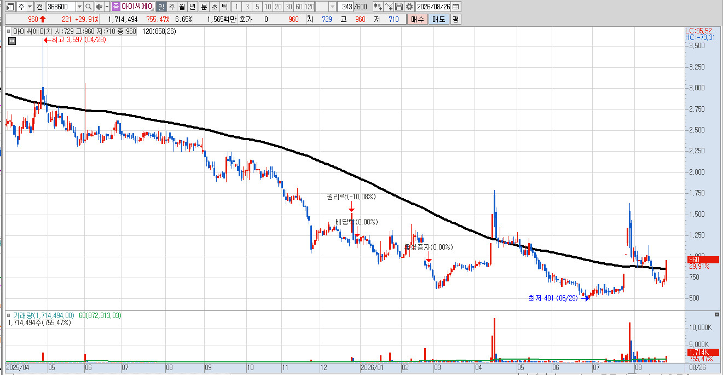Choose interval 30 button
723x375 pixels.
[288, 7]
